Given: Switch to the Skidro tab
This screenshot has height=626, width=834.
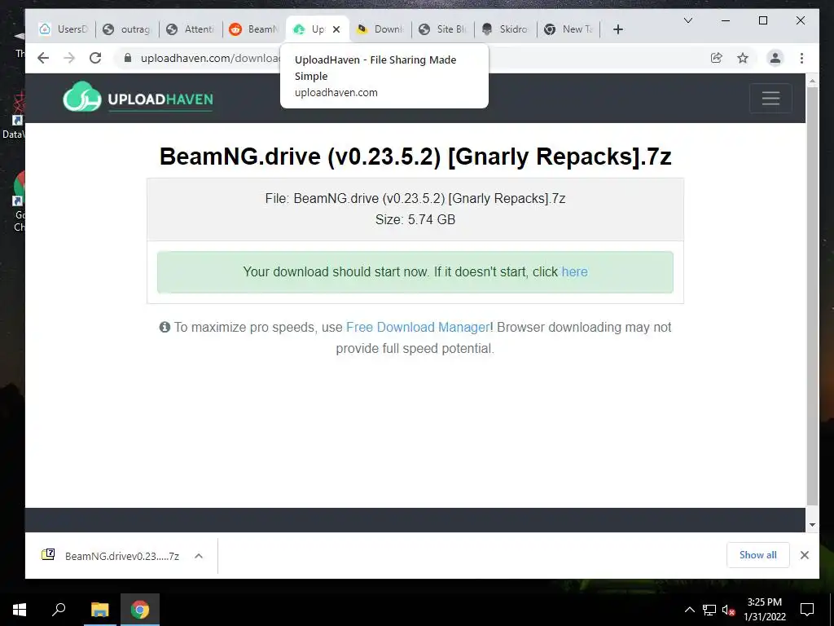Looking at the screenshot, I should click(506, 29).
